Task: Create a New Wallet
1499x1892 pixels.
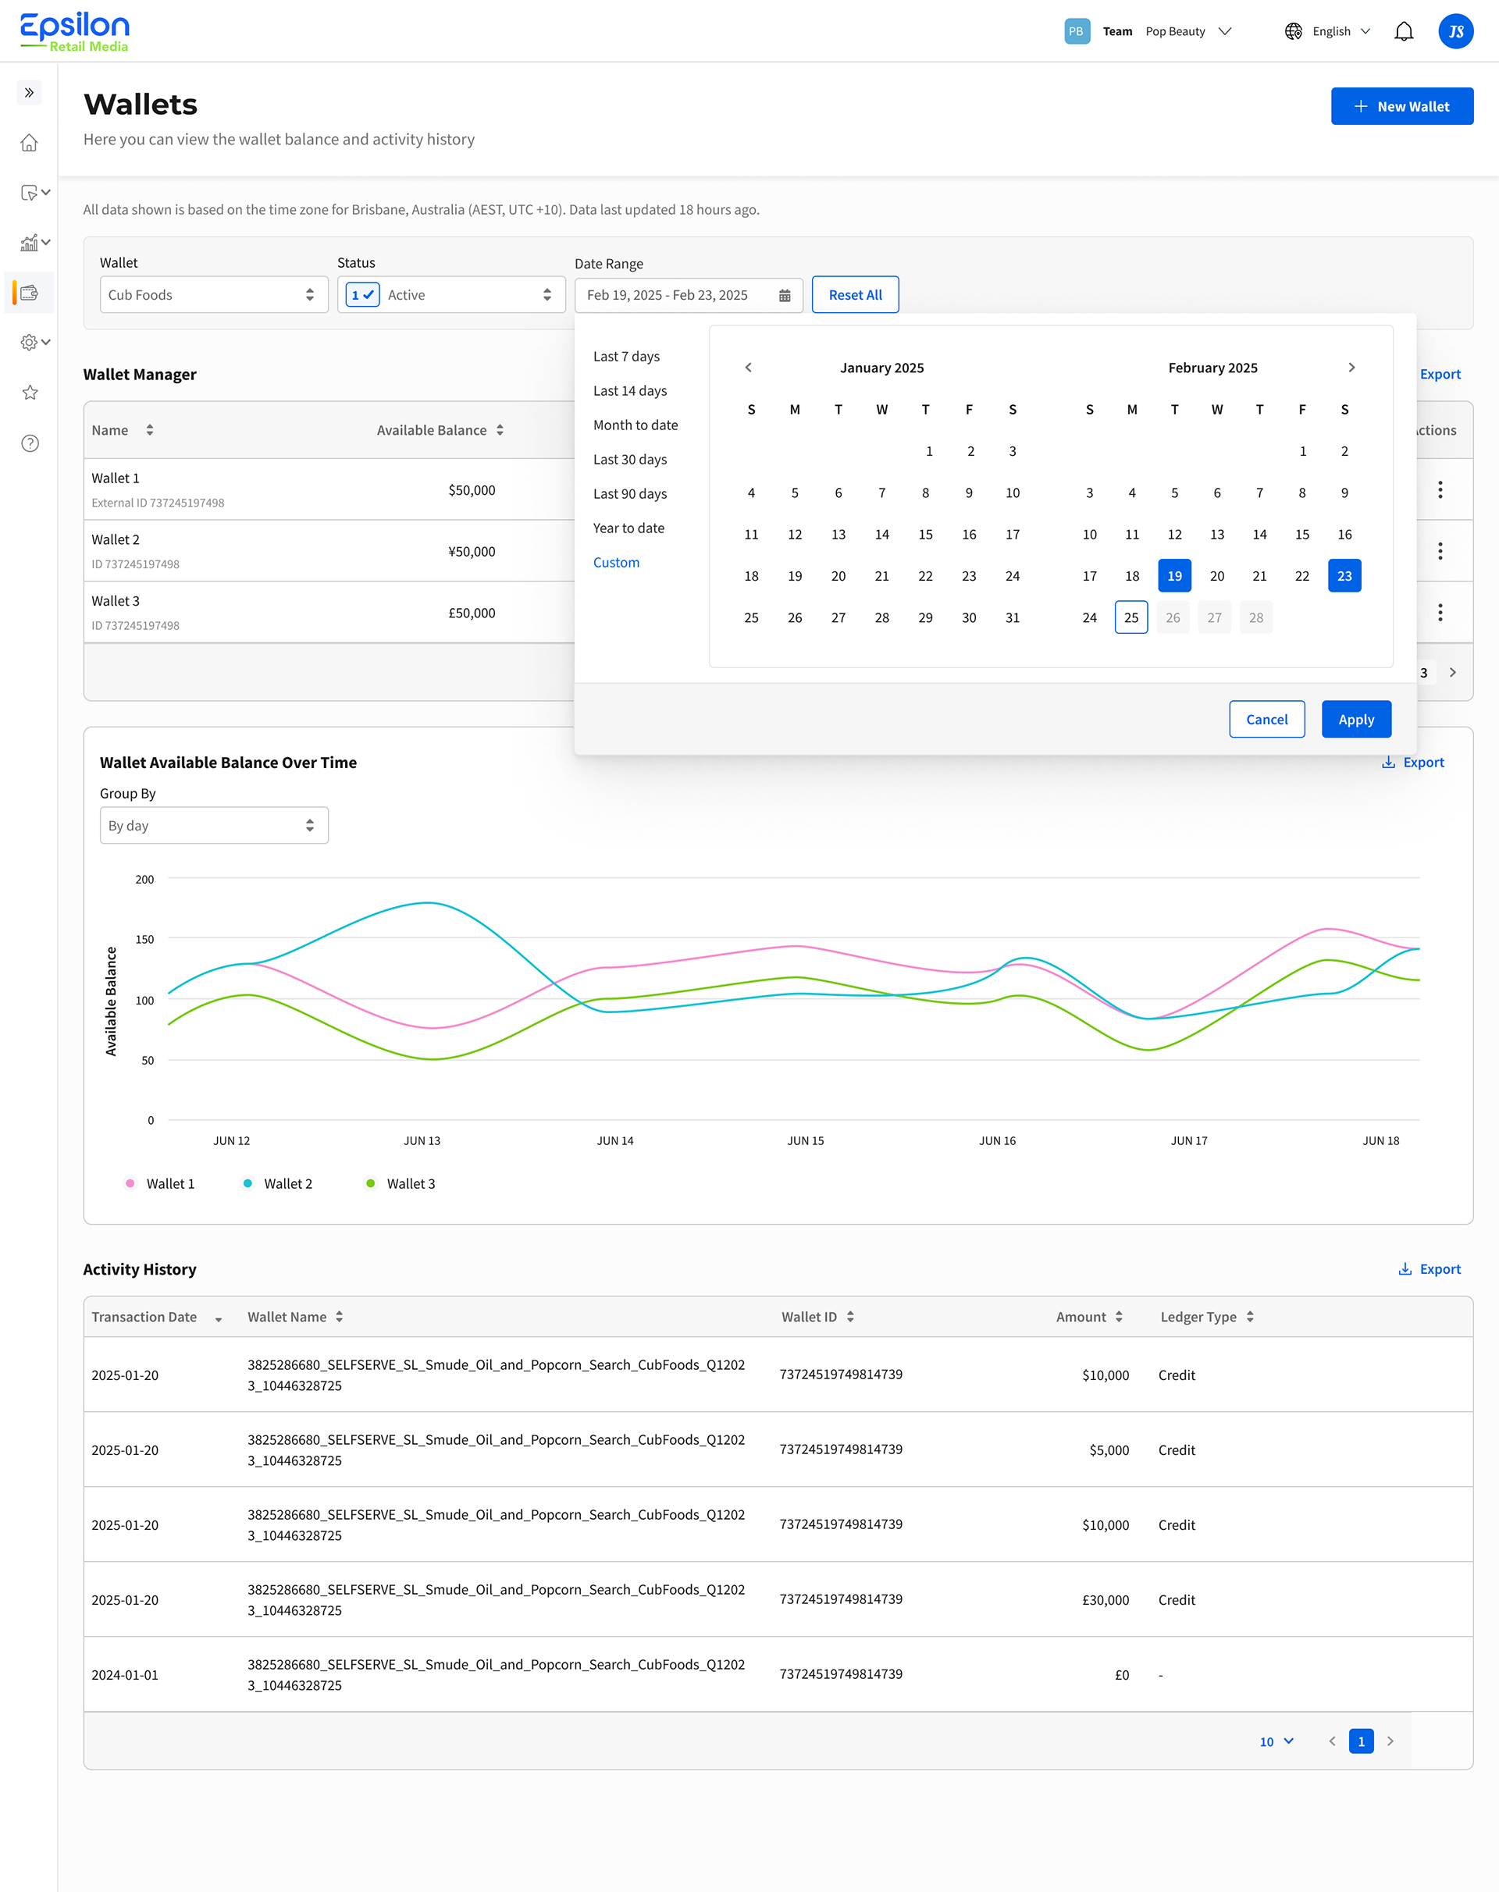Action: pyautogui.click(x=1401, y=106)
